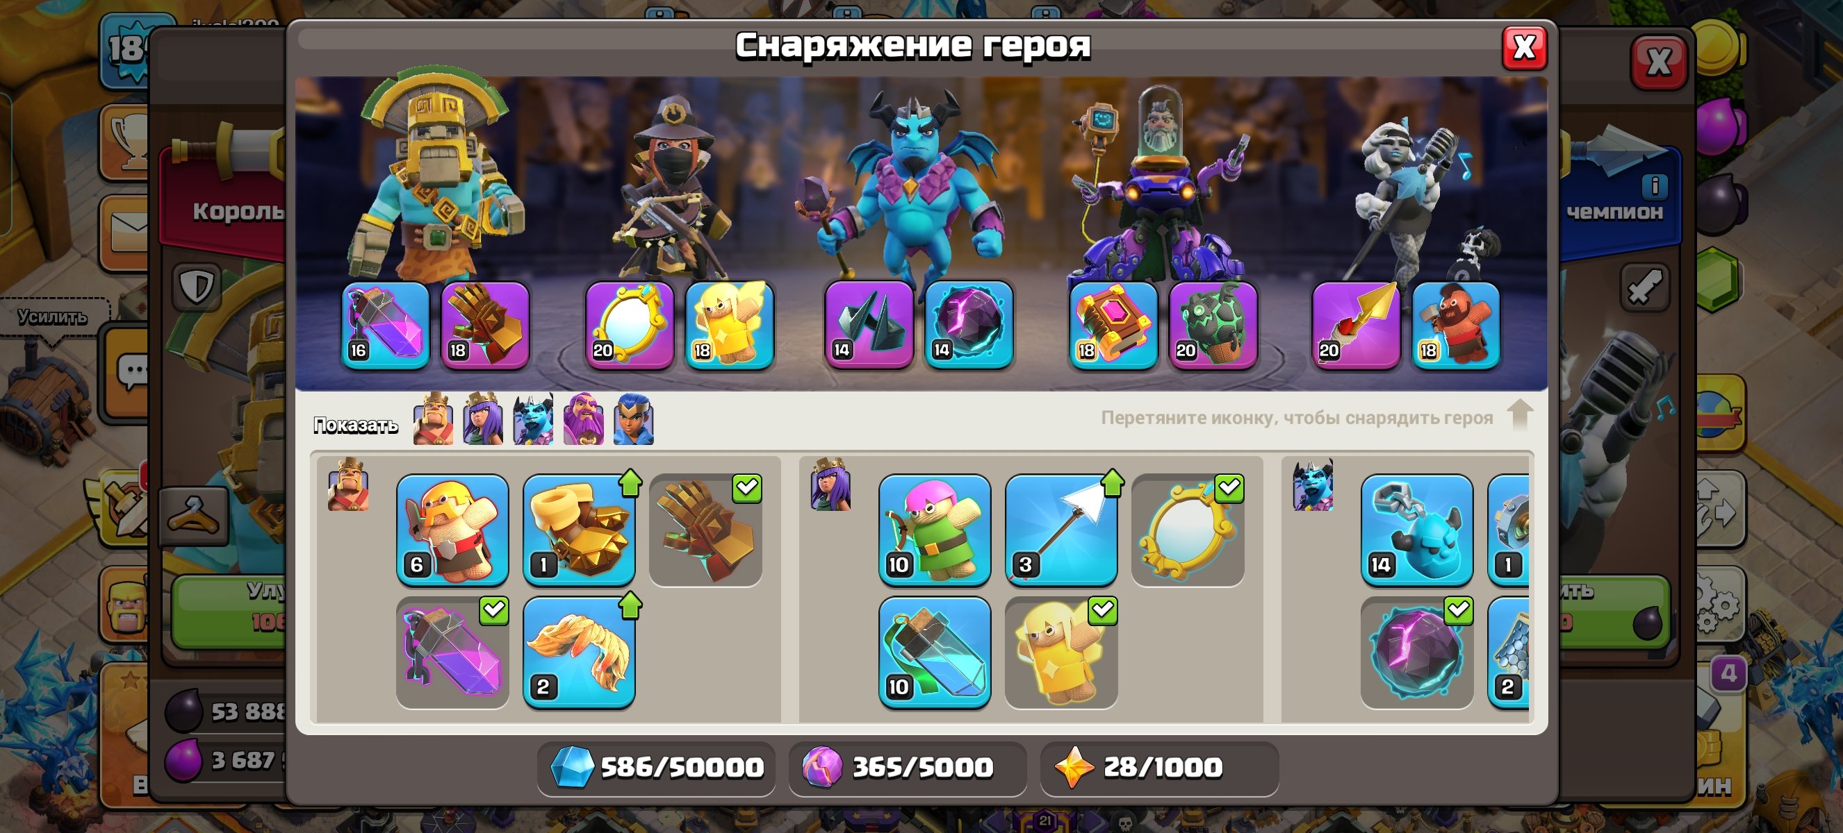The image size is (1843, 833).
Task: Pick the level 14 Henchmen Puppet item
Action: (1416, 530)
